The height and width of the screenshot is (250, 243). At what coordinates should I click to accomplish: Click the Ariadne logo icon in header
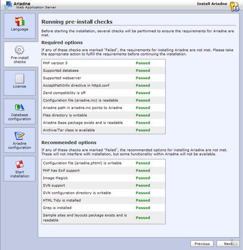pos(8,5)
